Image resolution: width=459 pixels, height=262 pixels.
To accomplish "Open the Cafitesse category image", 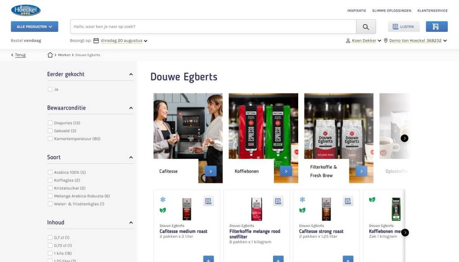I will [188, 126].
